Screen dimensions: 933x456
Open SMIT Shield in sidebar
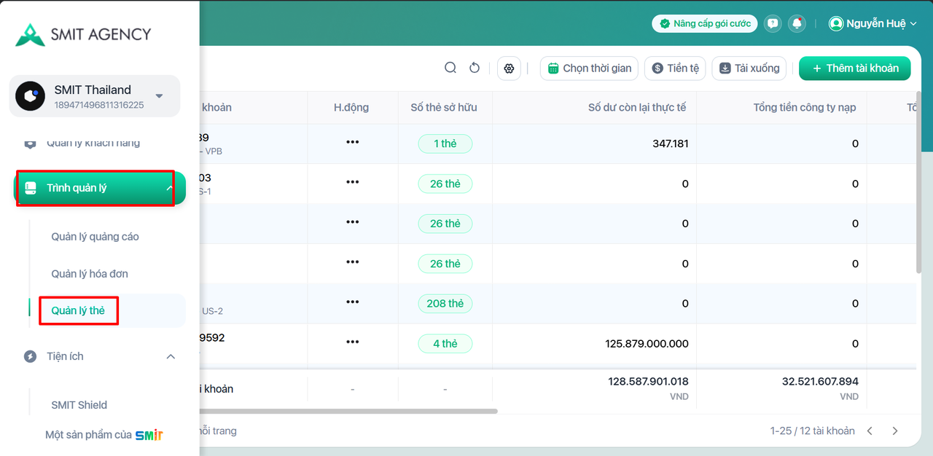click(79, 405)
